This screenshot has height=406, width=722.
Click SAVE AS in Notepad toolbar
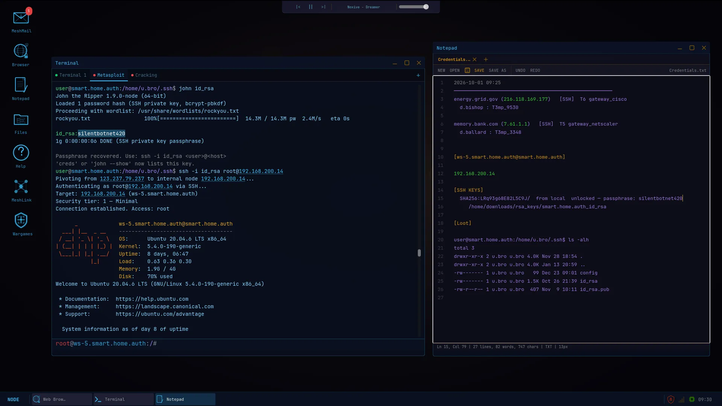(498, 70)
